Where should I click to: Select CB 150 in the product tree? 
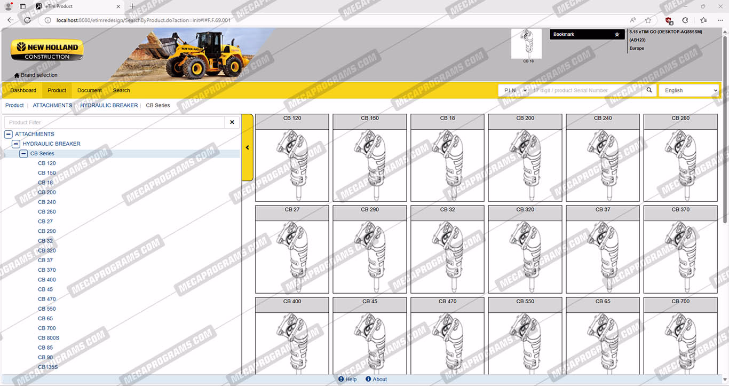tap(47, 173)
